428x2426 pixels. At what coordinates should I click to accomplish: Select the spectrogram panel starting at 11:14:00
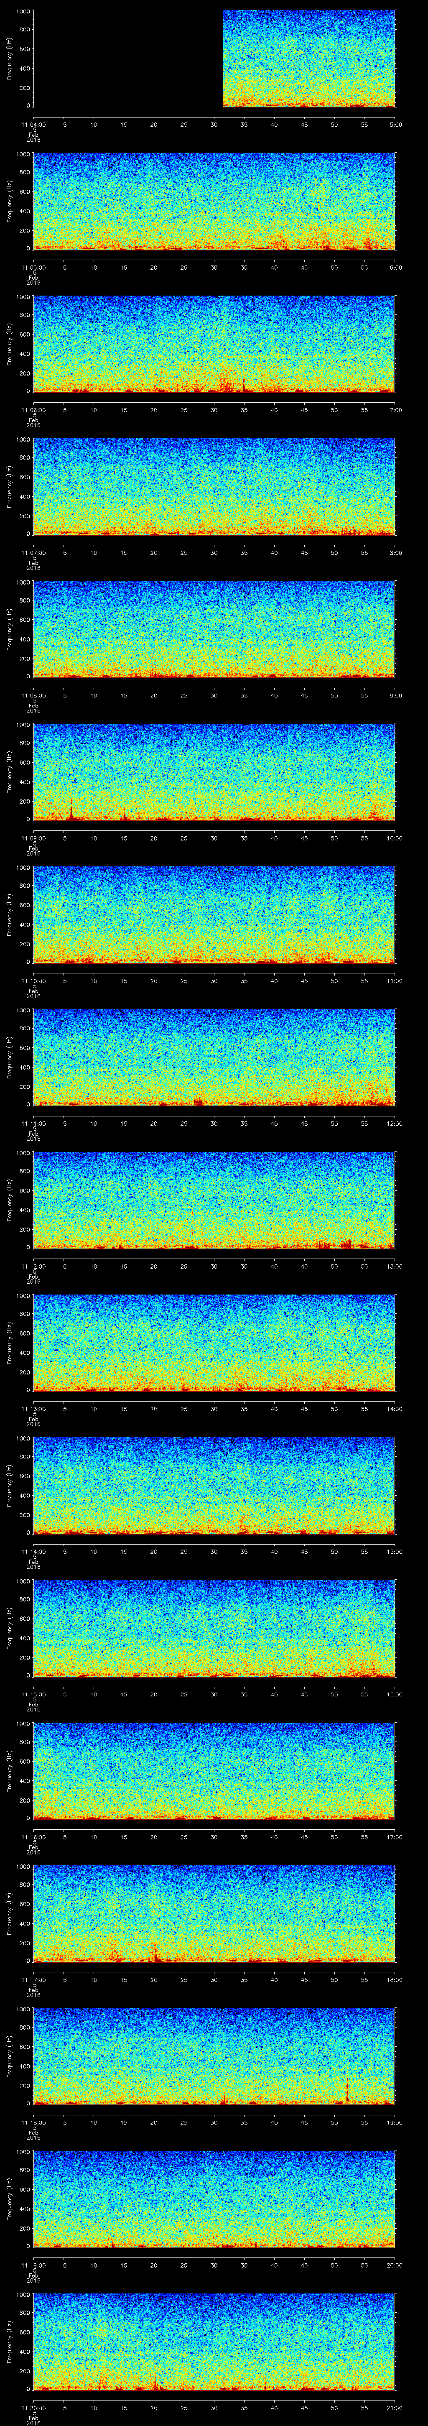[x=214, y=1485]
